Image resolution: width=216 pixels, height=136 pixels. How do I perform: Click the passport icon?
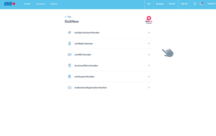(70, 77)
